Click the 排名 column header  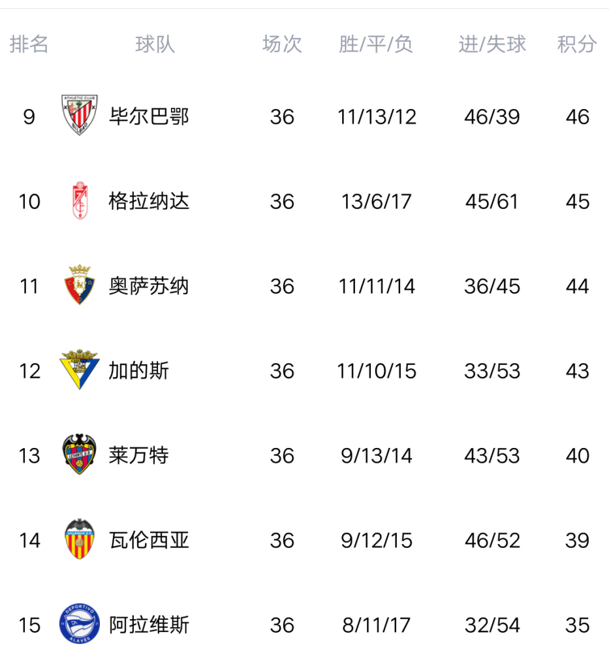tap(29, 44)
